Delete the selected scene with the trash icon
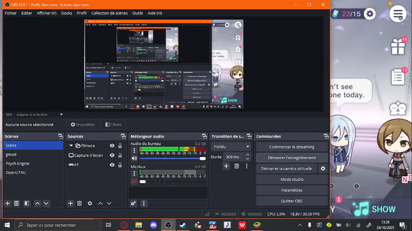412x231 pixels. tap(16, 203)
